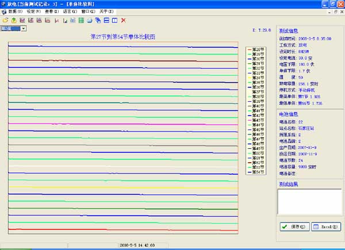
Task: Click the 放电容量 value 256.1 安时
Action: (x=308, y=84)
